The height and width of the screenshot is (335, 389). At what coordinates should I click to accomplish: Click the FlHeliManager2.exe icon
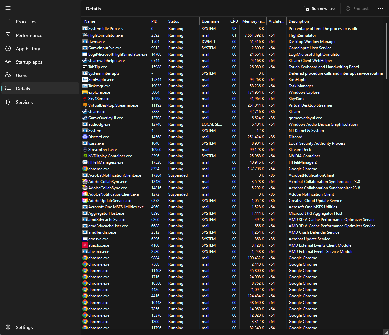[85, 162]
